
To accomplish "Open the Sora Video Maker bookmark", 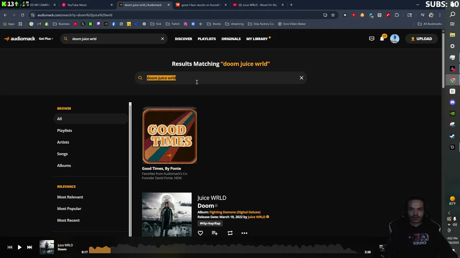I will click(x=292, y=24).
